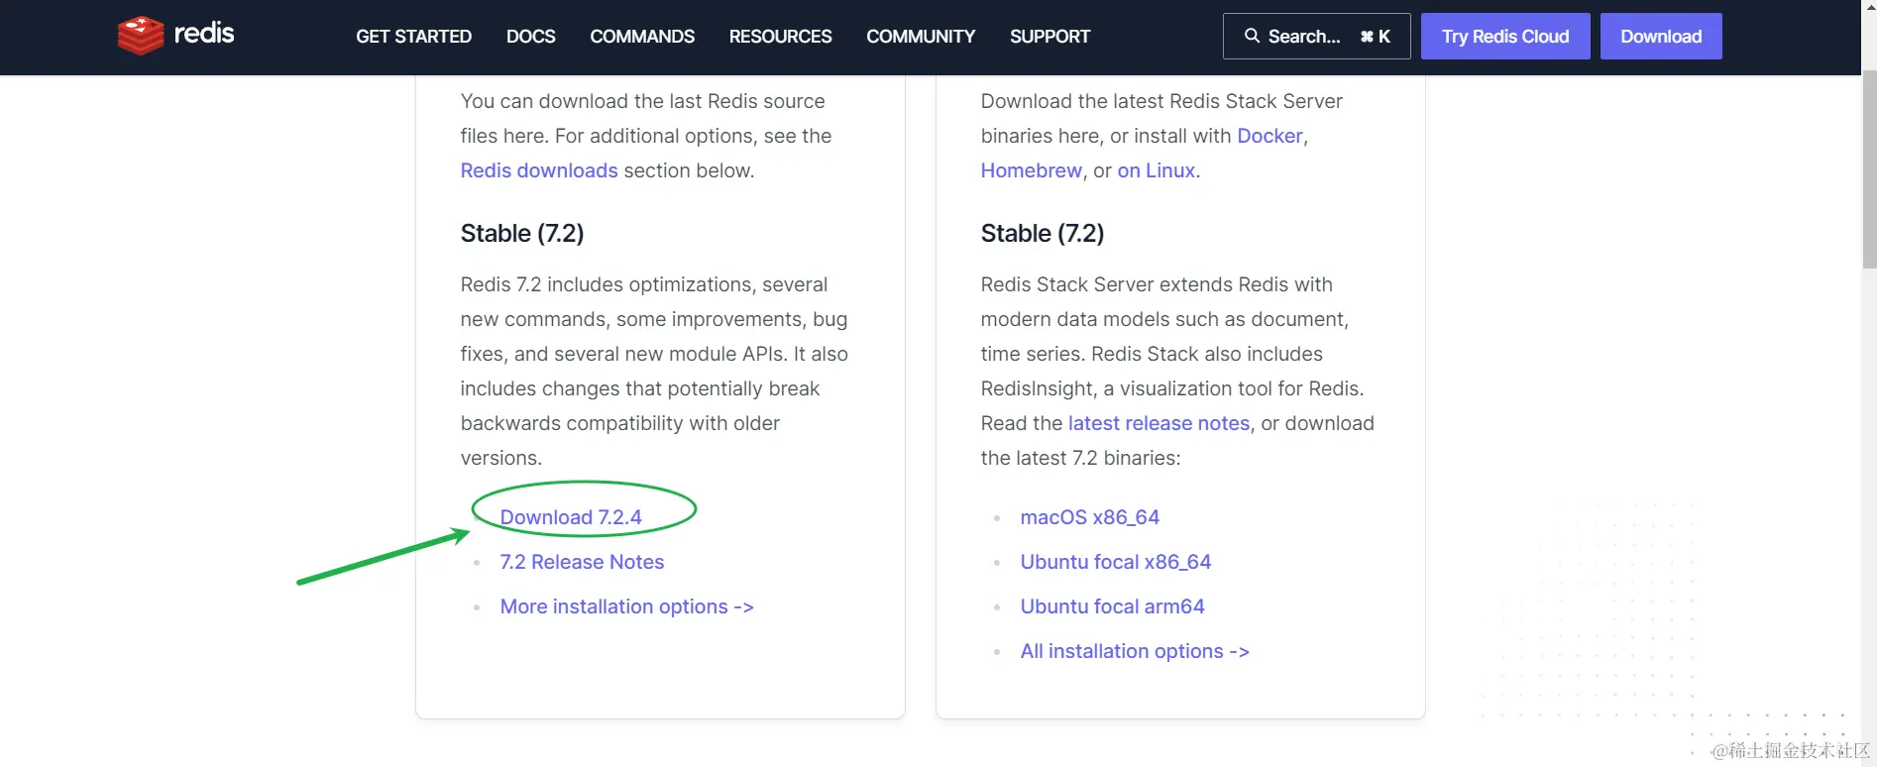Follow the on Linux link

[1157, 170]
